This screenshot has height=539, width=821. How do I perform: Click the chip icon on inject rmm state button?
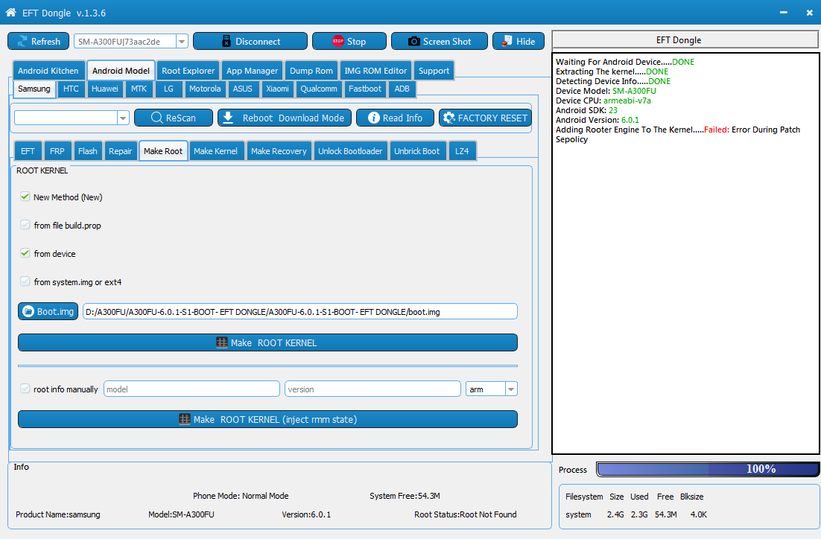(185, 419)
